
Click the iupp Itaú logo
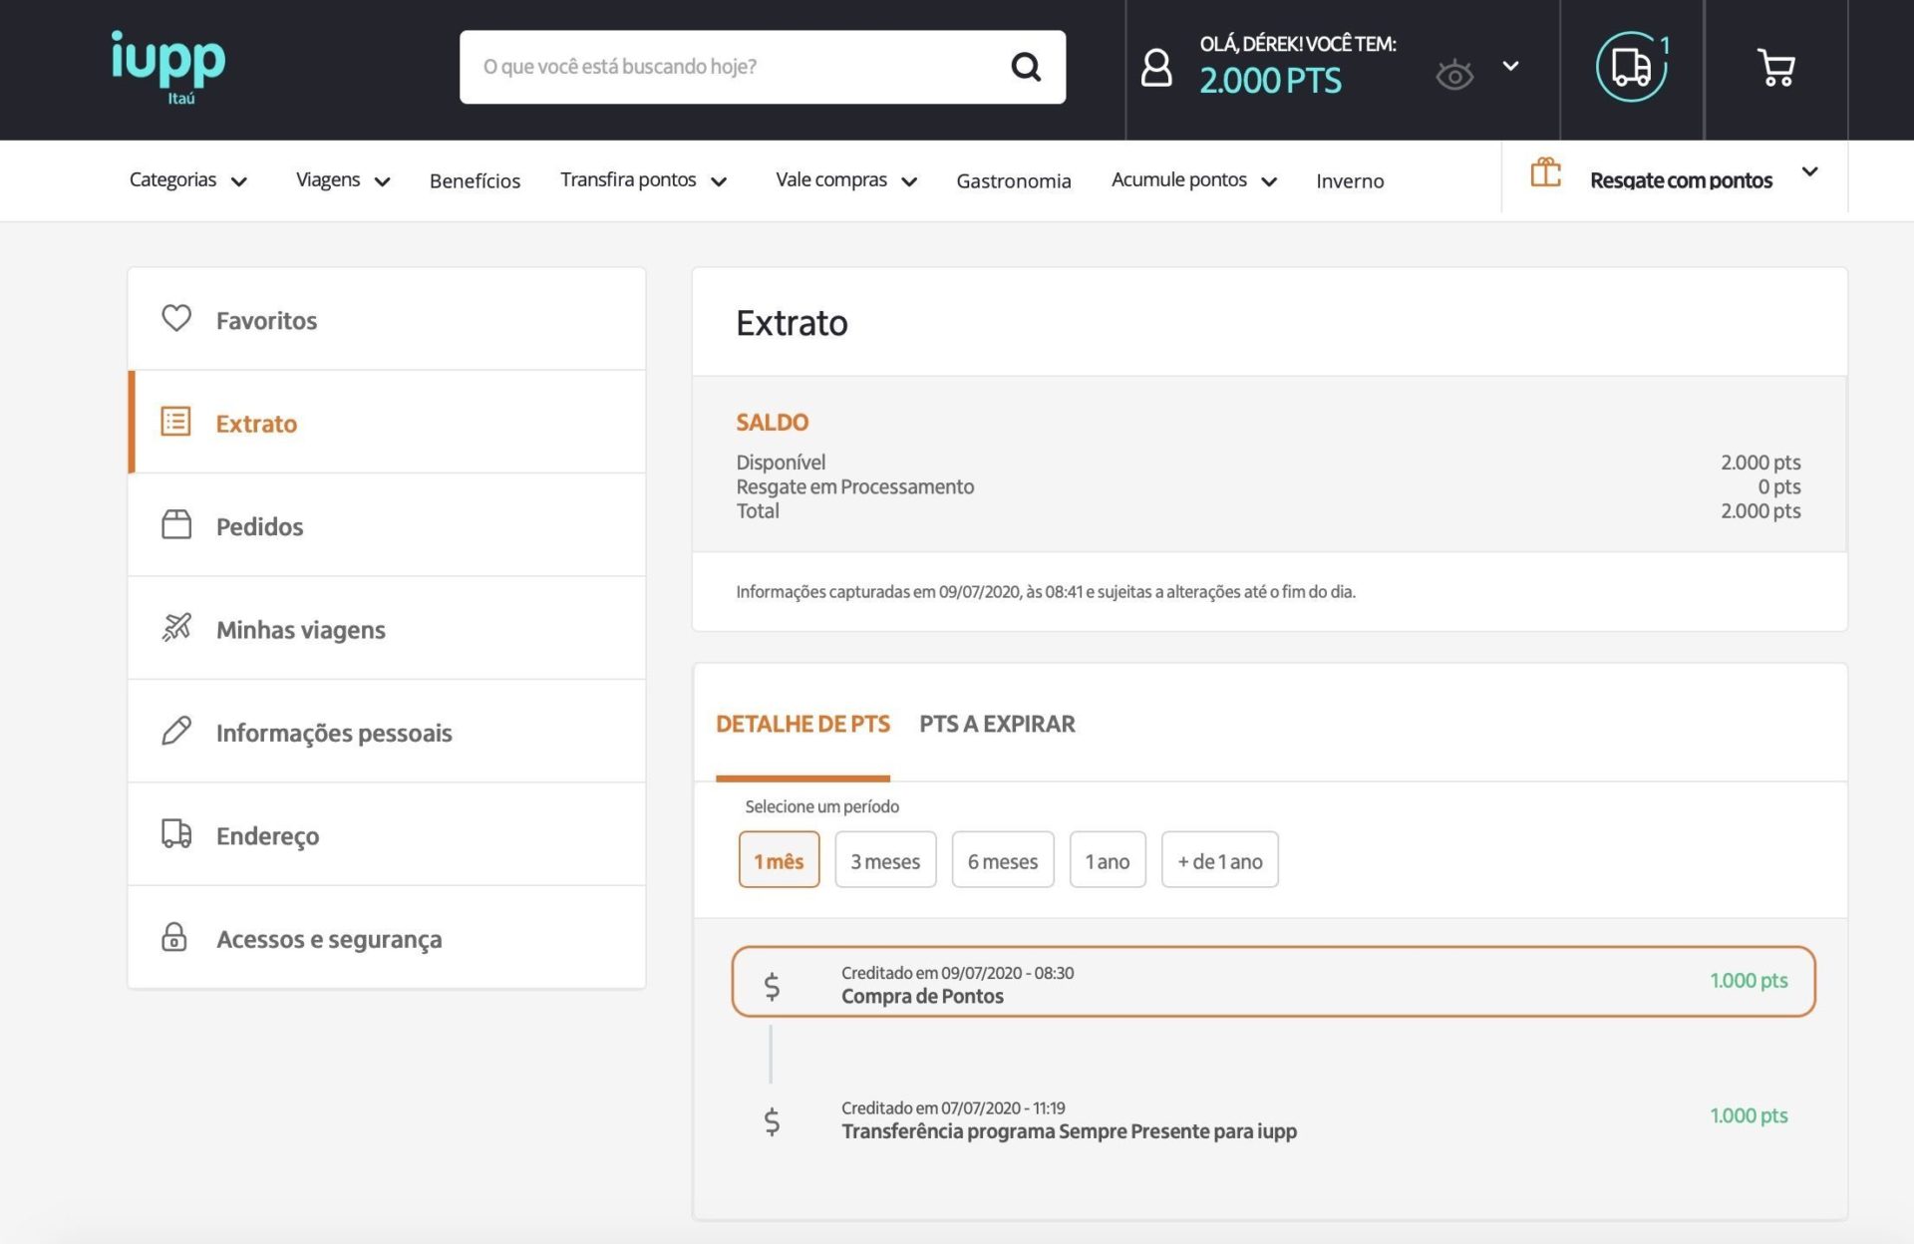click(x=167, y=67)
